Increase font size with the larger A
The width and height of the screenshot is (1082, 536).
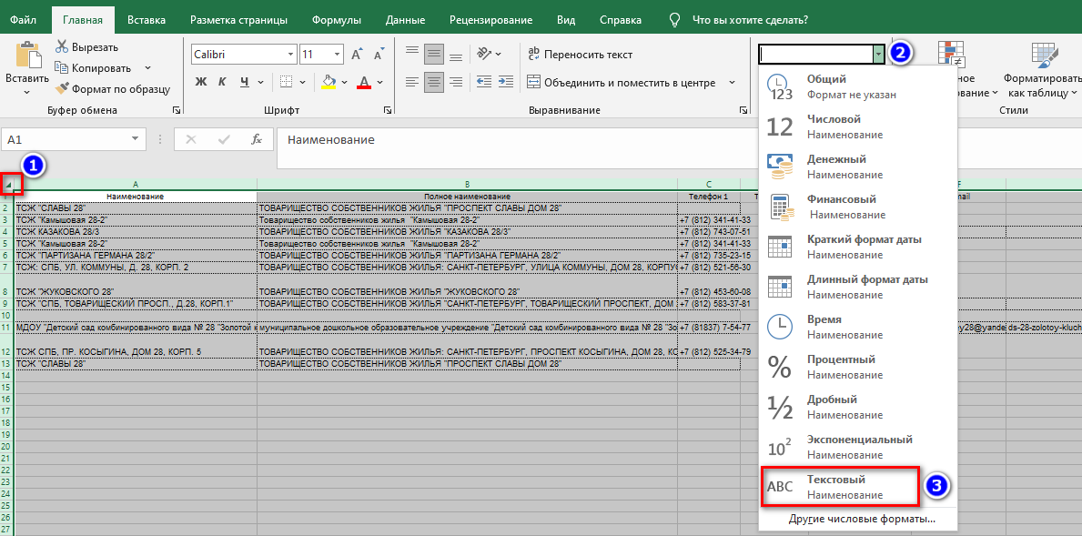click(355, 54)
